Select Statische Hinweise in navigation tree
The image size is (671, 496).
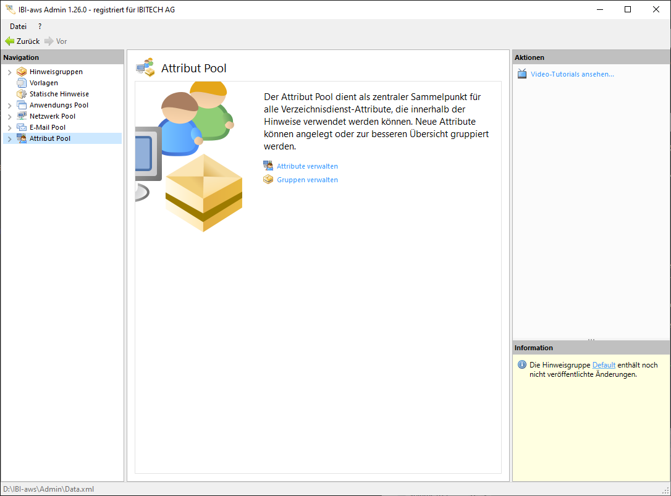click(x=59, y=94)
